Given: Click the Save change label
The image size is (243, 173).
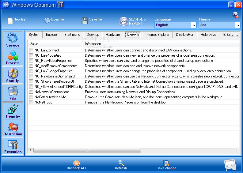Looking at the screenshot, I should (166, 168).
